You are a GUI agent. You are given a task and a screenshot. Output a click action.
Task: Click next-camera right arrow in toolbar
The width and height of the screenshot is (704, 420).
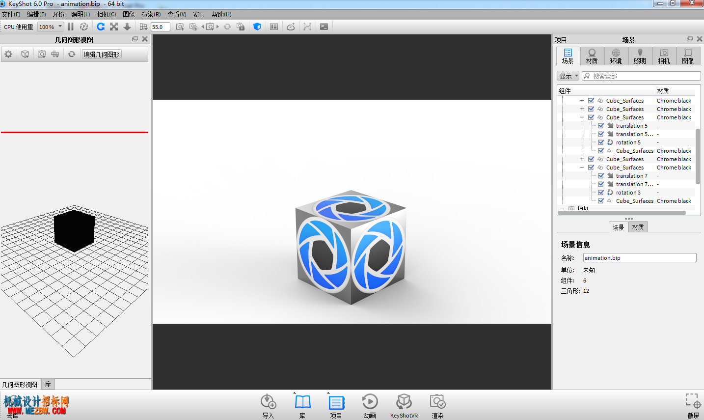coord(217,27)
